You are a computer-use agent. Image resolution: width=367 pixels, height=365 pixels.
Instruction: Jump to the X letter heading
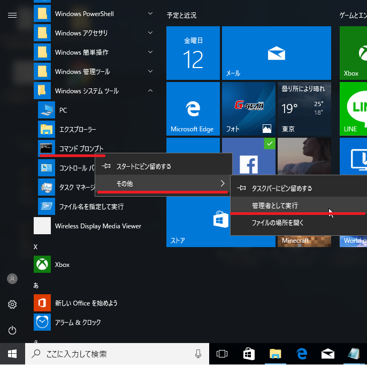pos(35,247)
